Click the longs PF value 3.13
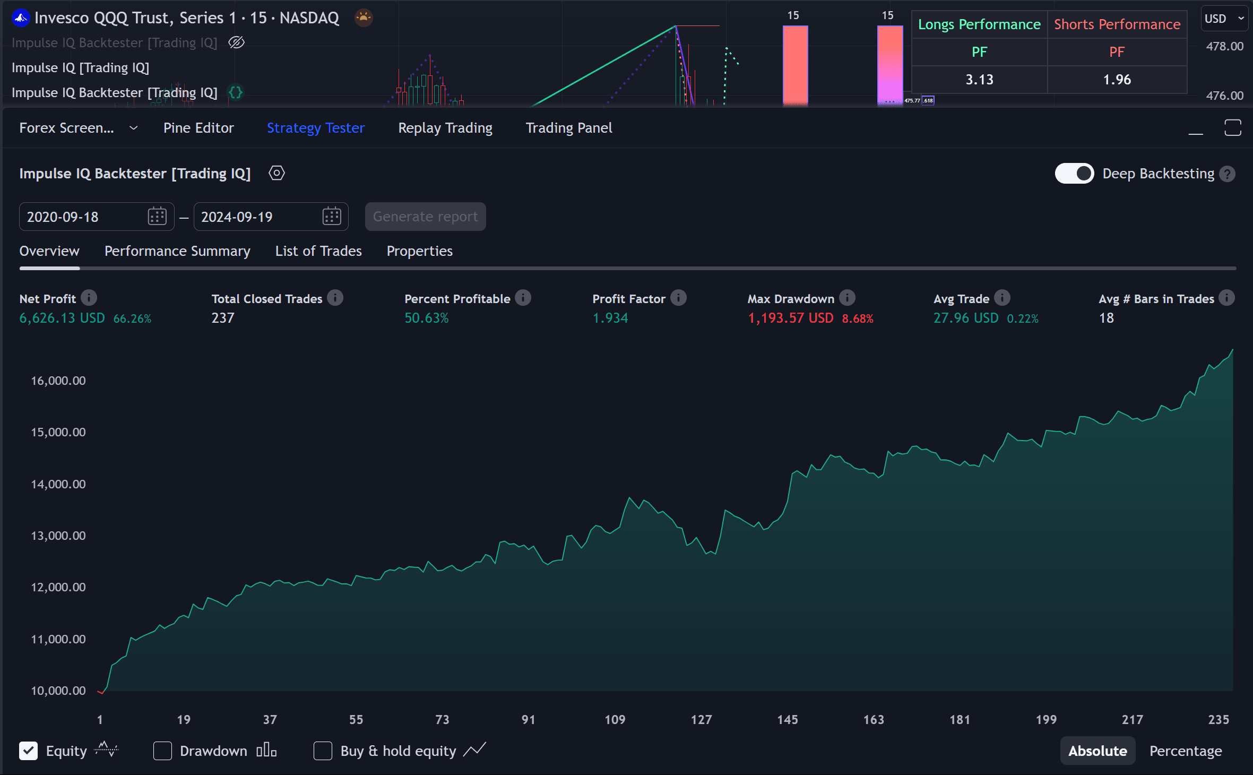The image size is (1253, 775). click(979, 80)
